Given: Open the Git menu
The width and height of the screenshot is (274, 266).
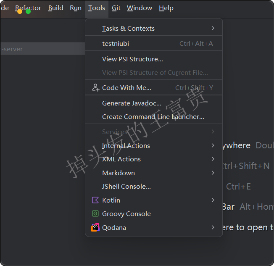Looking at the screenshot, I should pos(116,8).
